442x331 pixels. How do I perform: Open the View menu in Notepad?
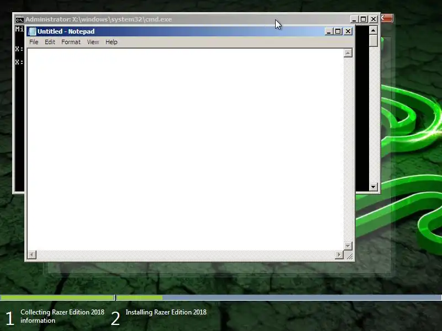coord(93,42)
